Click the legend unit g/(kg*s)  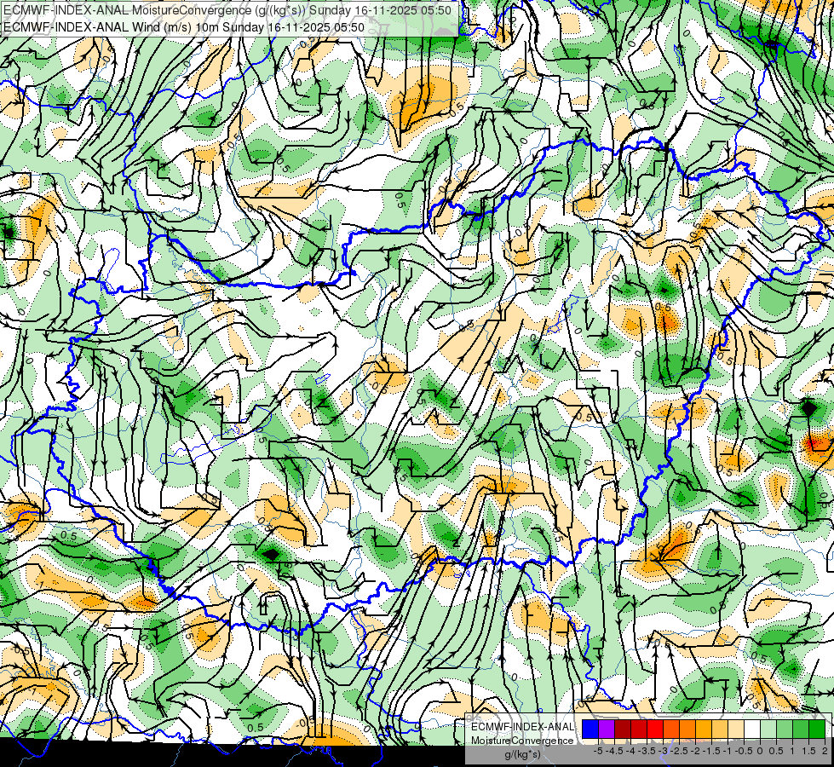tap(522, 755)
